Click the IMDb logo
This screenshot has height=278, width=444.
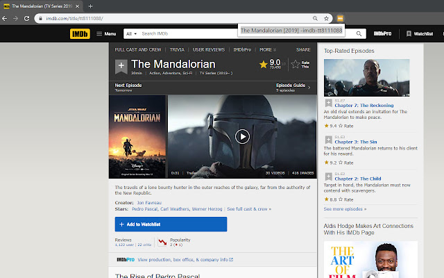coord(80,34)
